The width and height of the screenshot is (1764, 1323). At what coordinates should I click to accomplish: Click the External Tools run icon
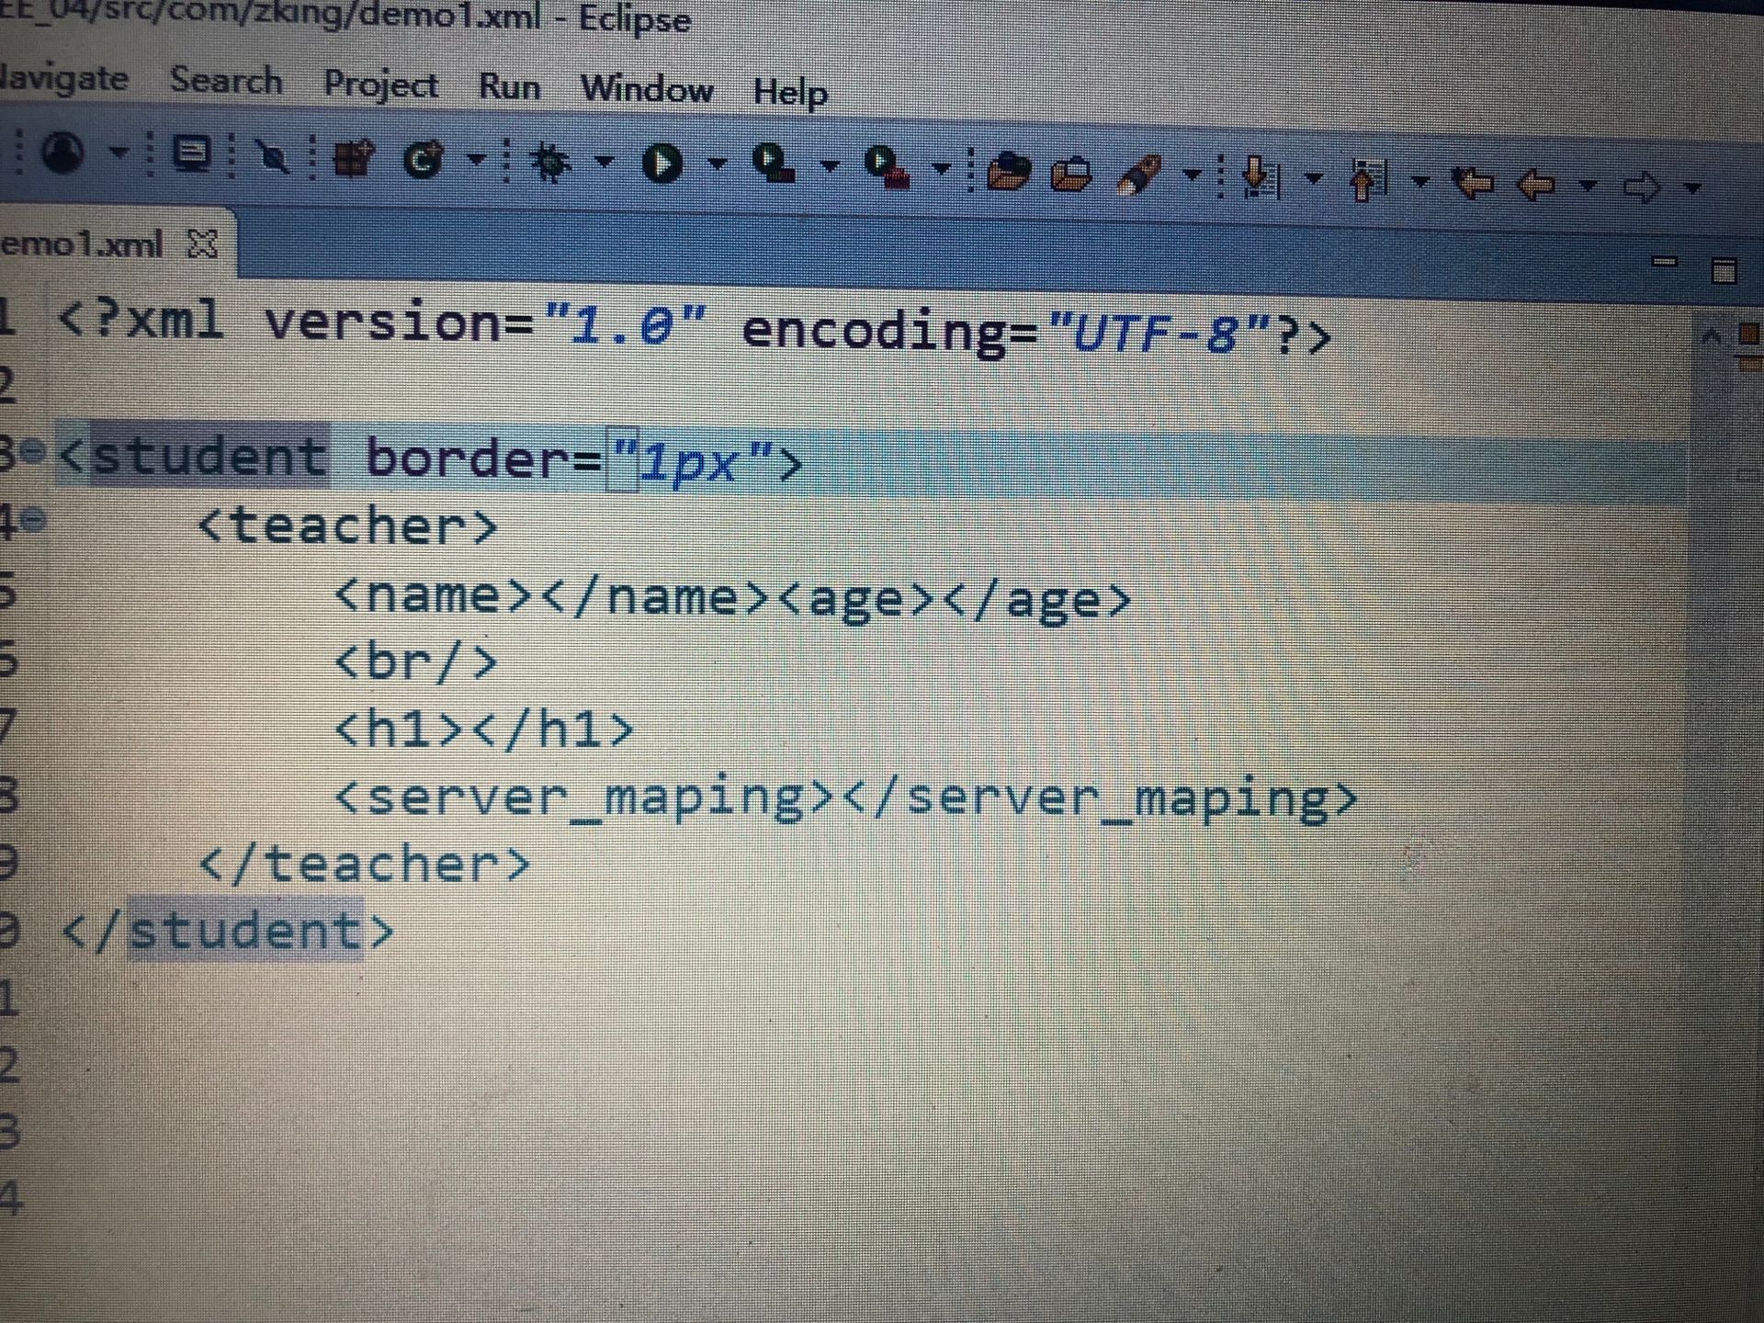coord(888,167)
